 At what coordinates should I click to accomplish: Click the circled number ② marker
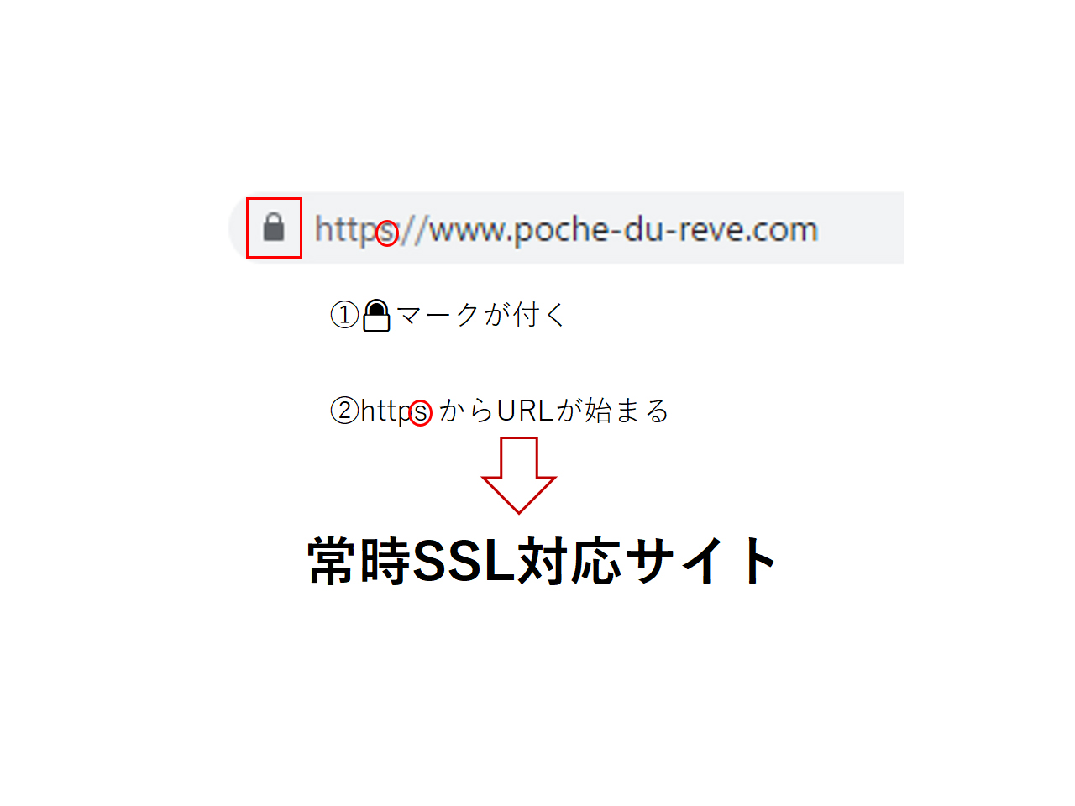click(x=344, y=411)
